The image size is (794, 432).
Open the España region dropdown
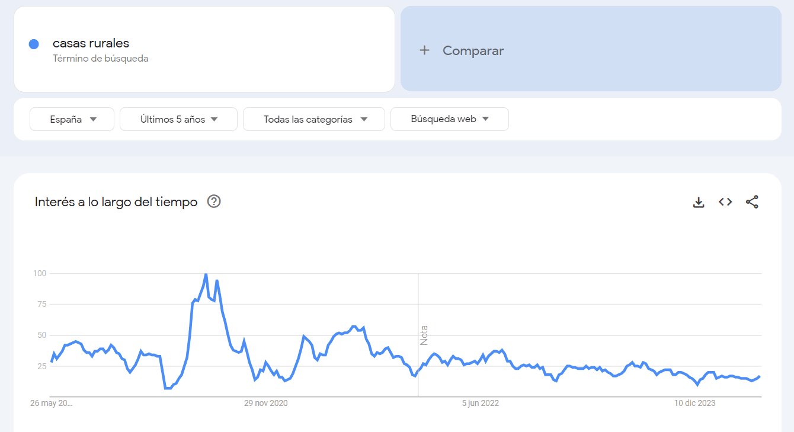click(x=72, y=119)
